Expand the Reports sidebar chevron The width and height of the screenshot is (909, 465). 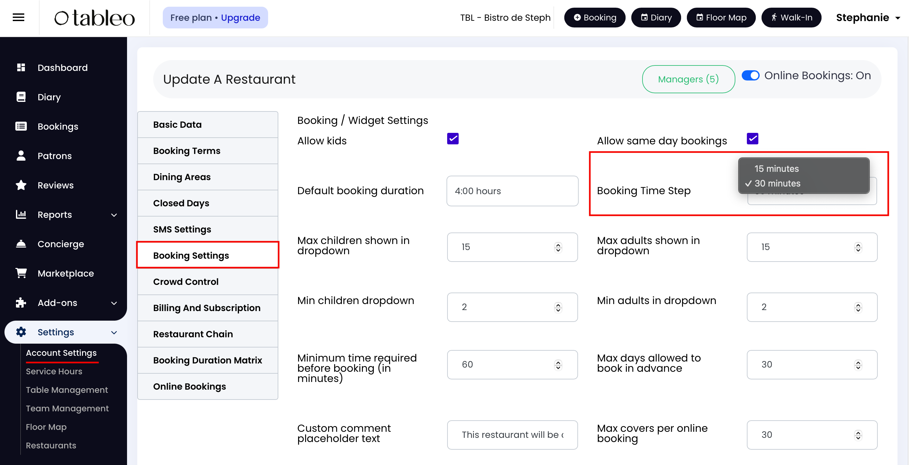tap(114, 215)
